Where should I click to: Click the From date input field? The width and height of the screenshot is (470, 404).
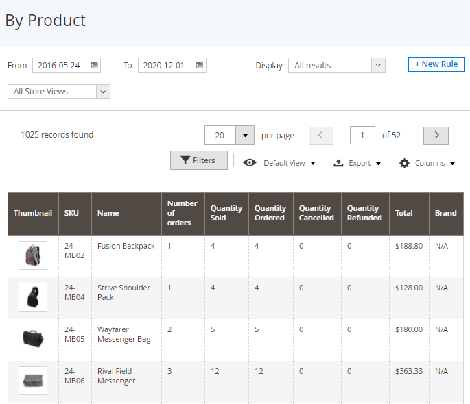[x=60, y=66]
